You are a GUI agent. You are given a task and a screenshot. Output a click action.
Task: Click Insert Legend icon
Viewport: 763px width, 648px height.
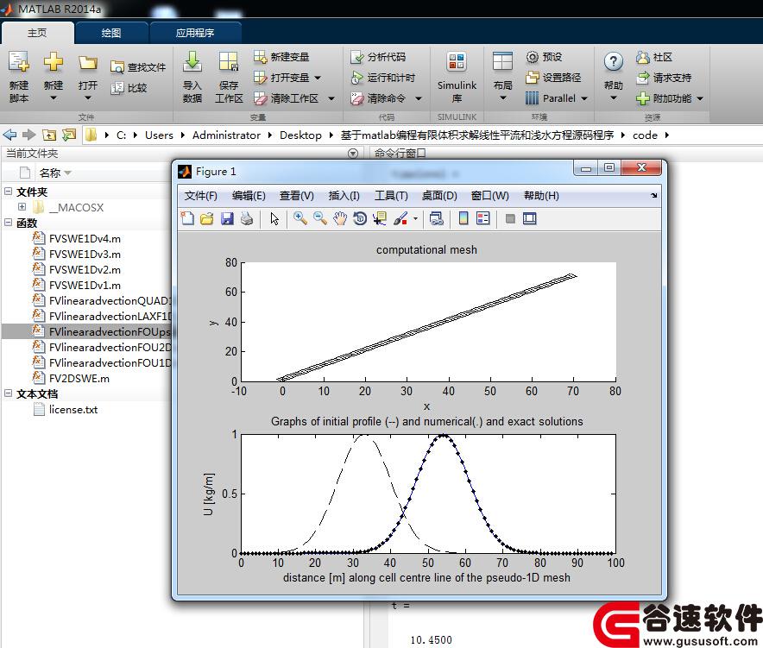click(x=483, y=218)
